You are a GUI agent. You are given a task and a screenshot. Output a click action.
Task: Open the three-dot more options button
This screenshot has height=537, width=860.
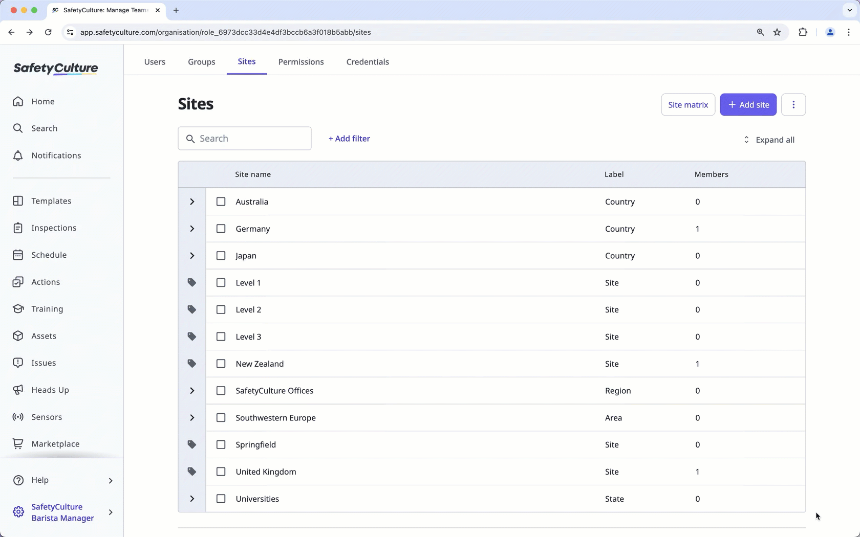[x=793, y=105]
